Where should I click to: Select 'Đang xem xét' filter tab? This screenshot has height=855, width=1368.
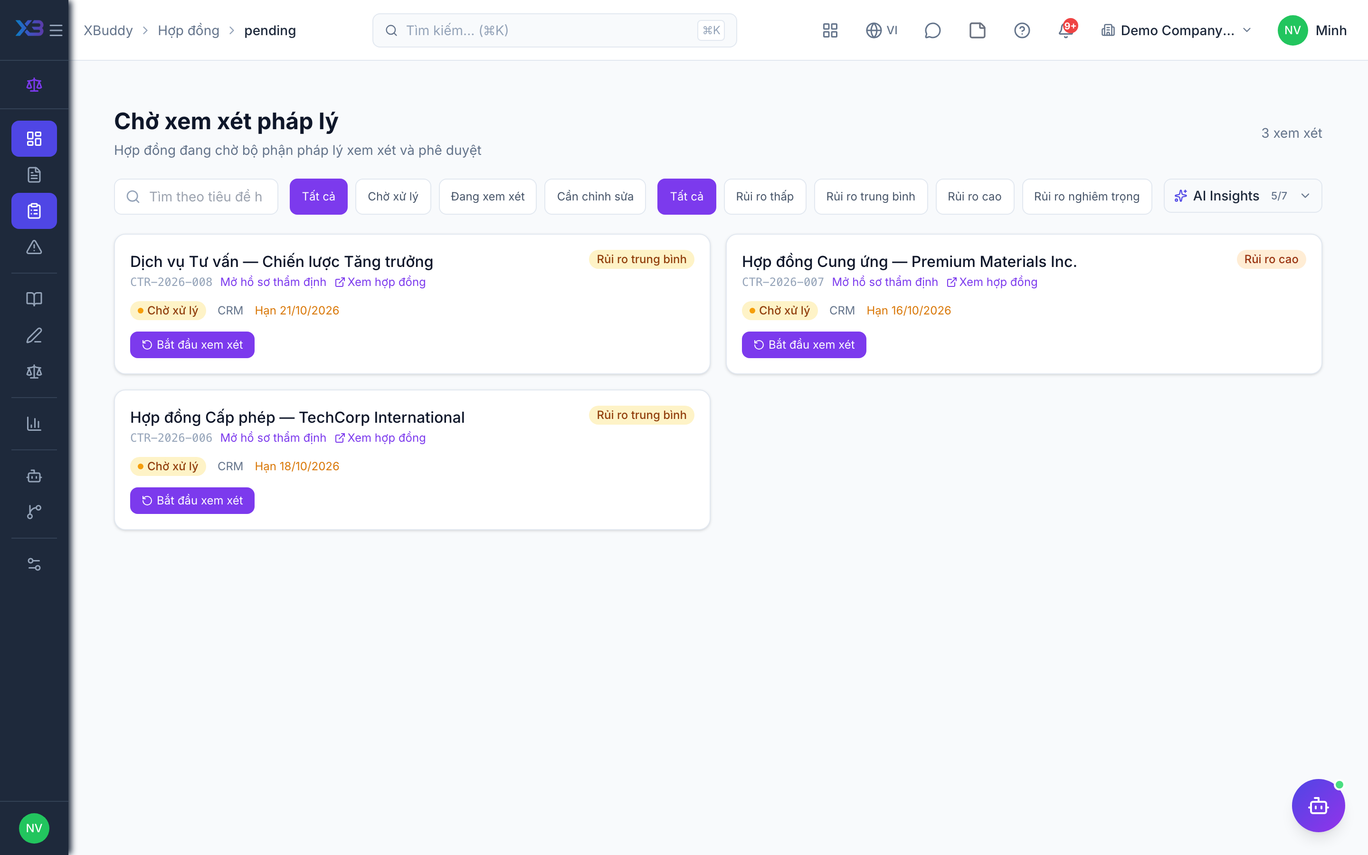click(x=487, y=196)
